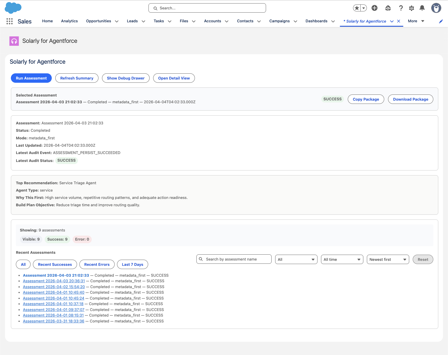Open the Leads tab
Image resolution: width=448 pixels, height=355 pixels.
[132, 21]
